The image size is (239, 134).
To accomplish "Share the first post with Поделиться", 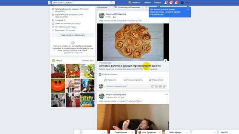I will point(156,80).
